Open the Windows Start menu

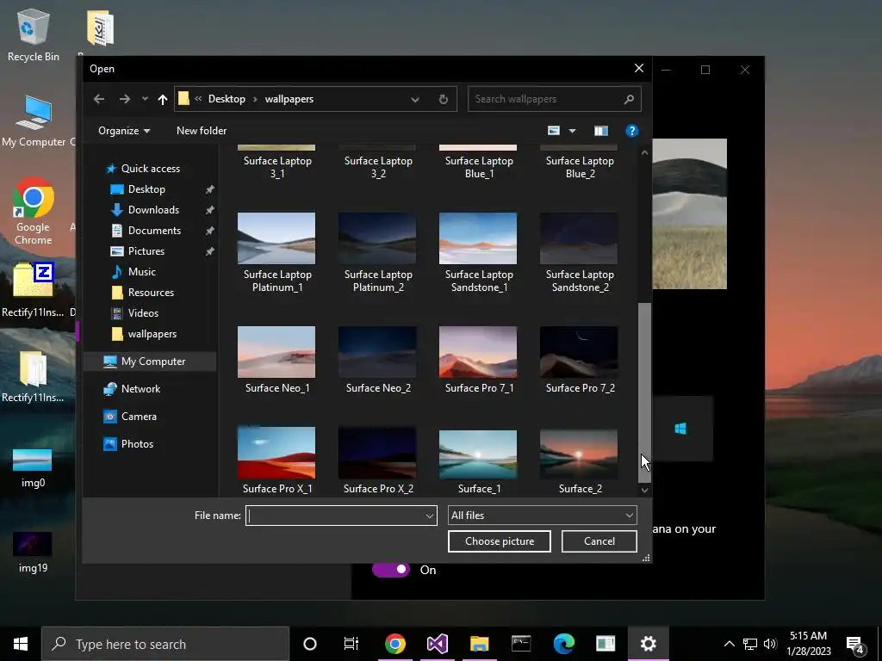click(21, 644)
